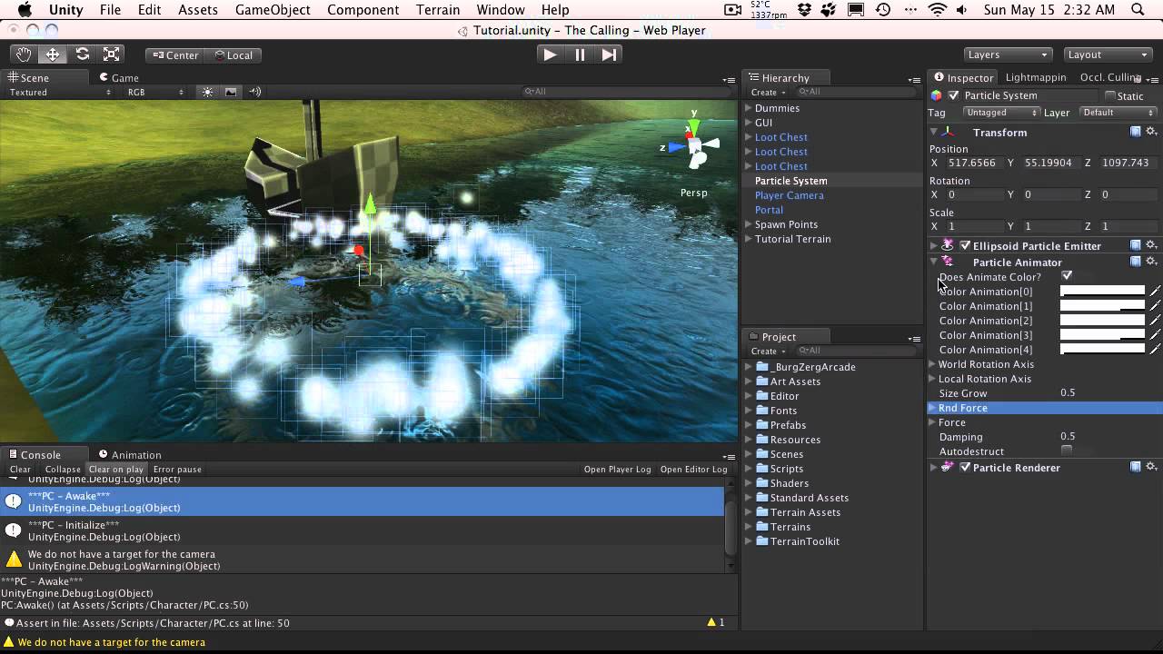
Task: Click the macOS Spotlight search icon
Action: 1138,10
